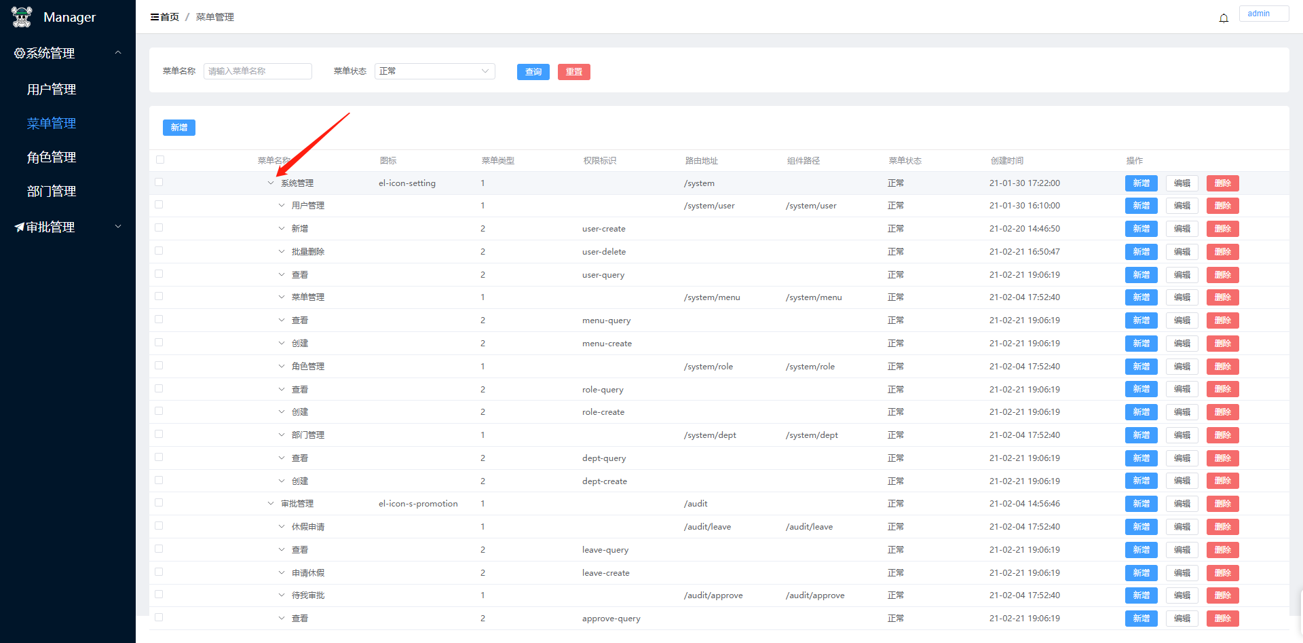Collapse the 审批管理 tree row
The height and width of the screenshot is (643, 1303).
pyautogui.click(x=271, y=503)
